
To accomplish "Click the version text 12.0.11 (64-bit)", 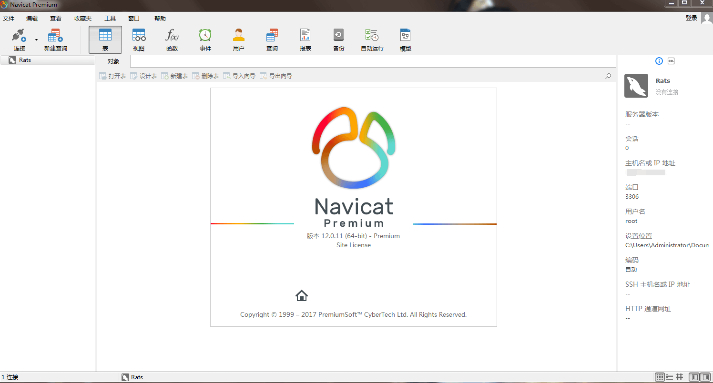I will click(x=343, y=236).
